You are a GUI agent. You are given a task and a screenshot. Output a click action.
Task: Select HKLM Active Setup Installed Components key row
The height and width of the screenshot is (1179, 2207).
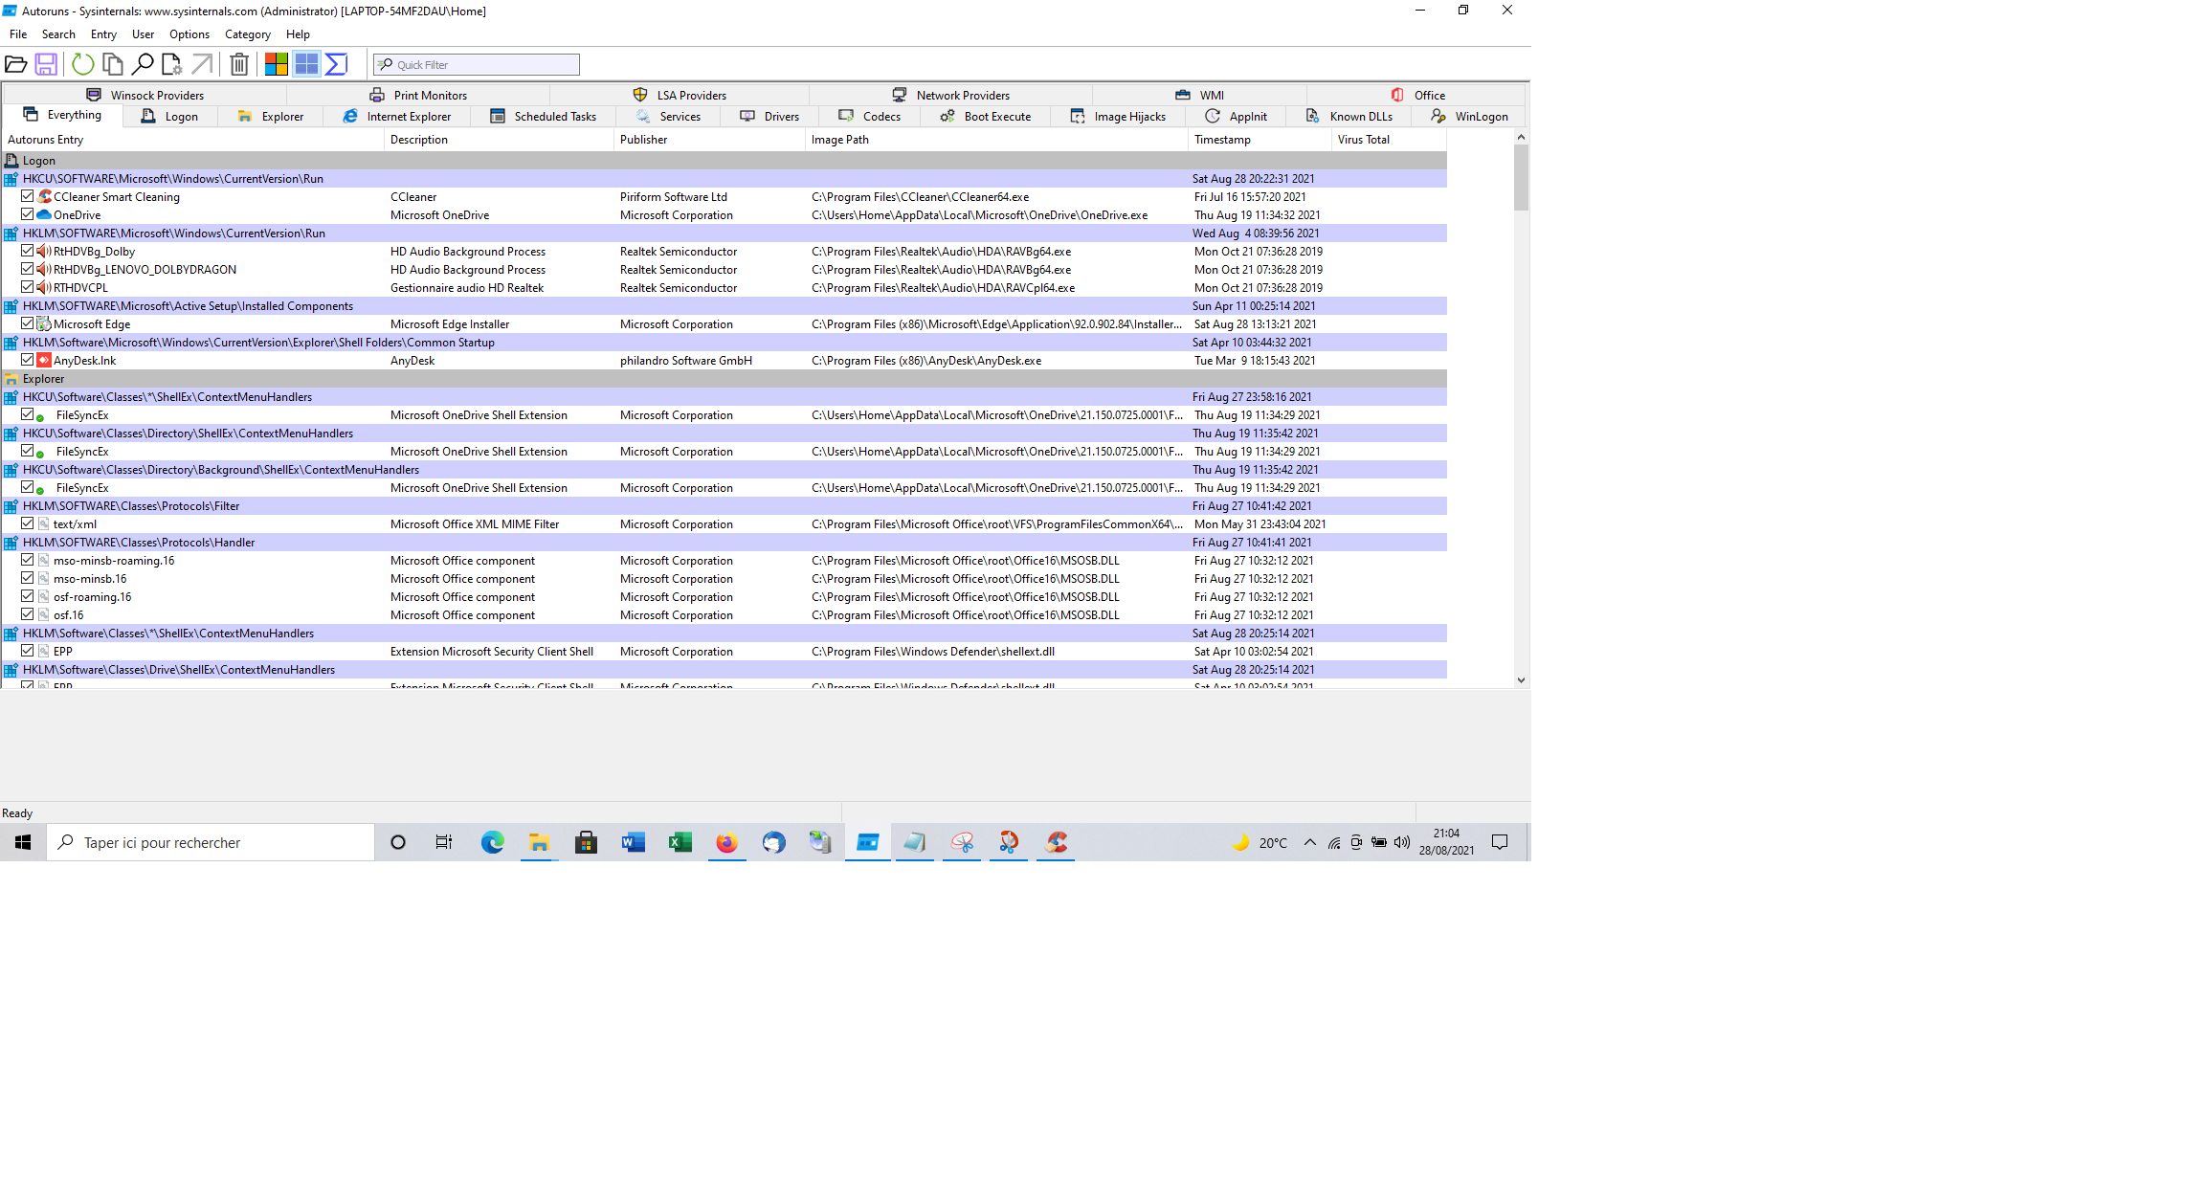pyautogui.click(x=725, y=306)
